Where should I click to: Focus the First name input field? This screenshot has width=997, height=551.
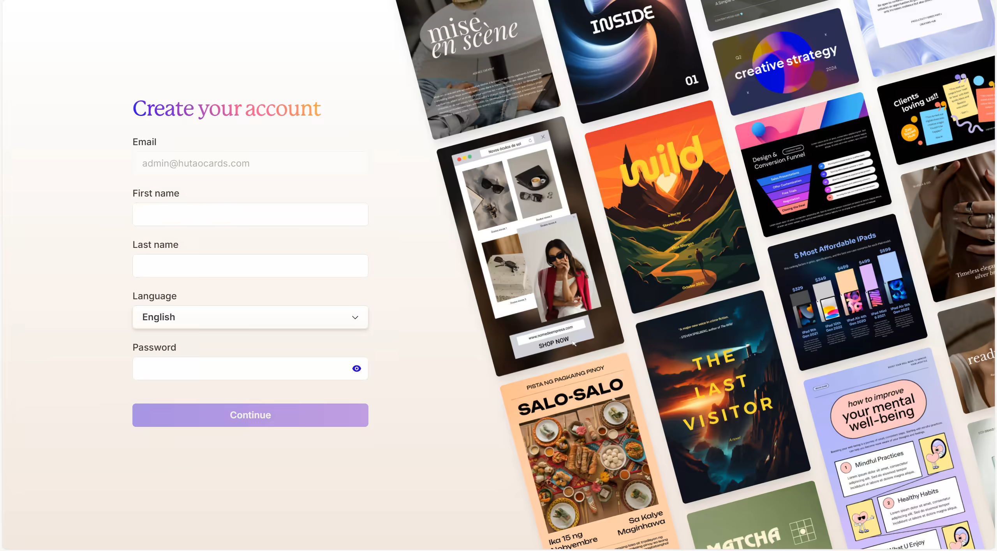pos(250,214)
